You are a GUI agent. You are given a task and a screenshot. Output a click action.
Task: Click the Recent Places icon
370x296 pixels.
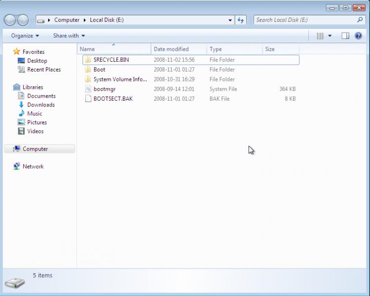click(x=21, y=70)
